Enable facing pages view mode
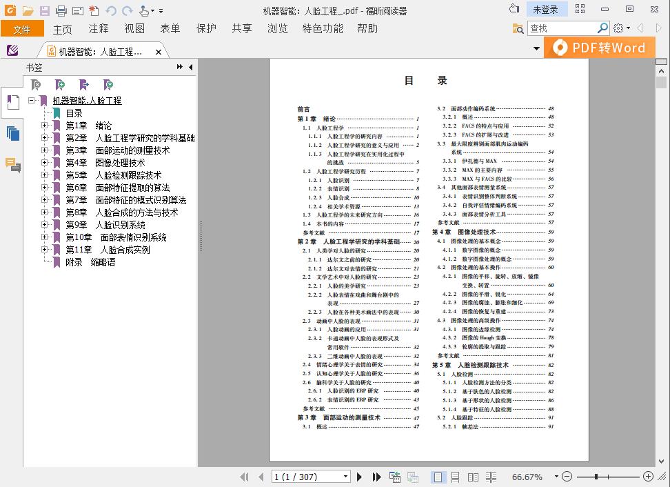Screen dimensions: 670x487 pos(473,477)
